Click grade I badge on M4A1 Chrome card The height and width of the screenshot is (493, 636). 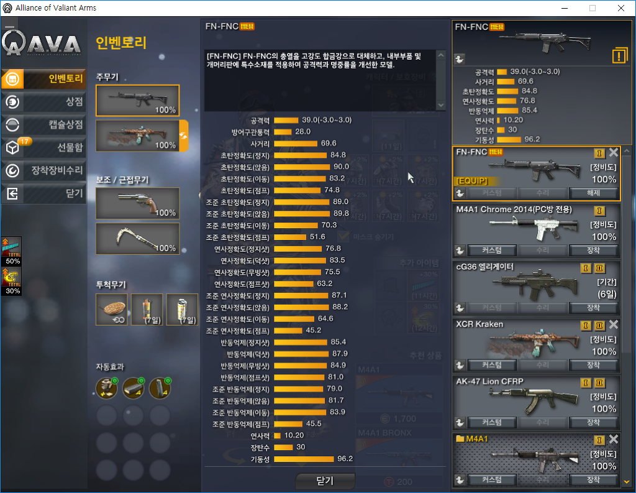coord(599,211)
